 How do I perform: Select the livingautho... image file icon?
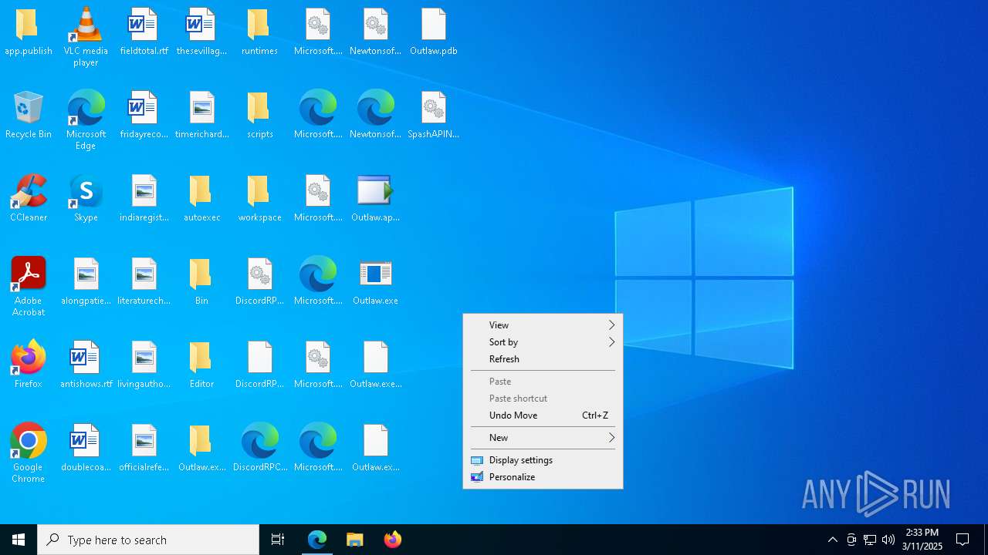point(144,365)
